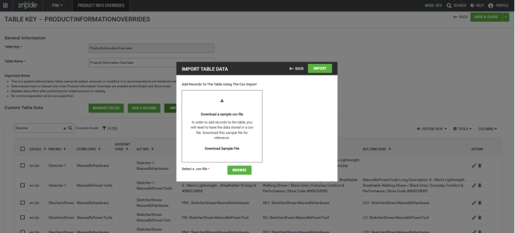Open Filter funnel icon
This screenshot has width=515, height=233.
(x=104, y=128)
